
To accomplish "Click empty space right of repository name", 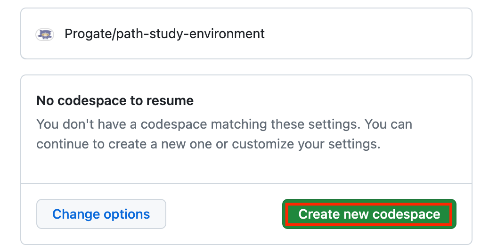I will tap(367, 34).
